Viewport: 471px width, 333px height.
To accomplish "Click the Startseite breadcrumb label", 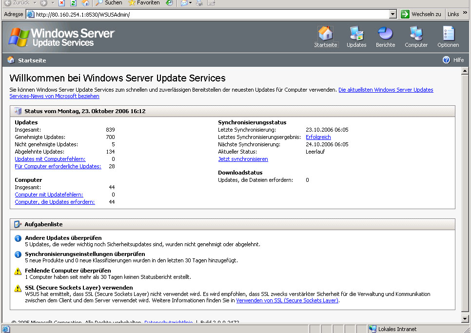I will click(x=32, y=60).
